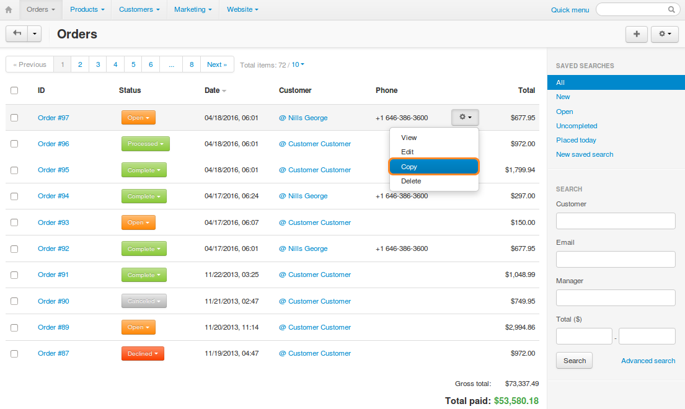Select the checkbox for Order #91

click(14, 275)
